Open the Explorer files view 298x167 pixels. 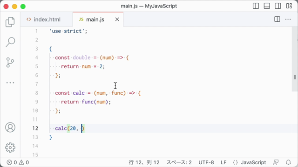[10, 22]
